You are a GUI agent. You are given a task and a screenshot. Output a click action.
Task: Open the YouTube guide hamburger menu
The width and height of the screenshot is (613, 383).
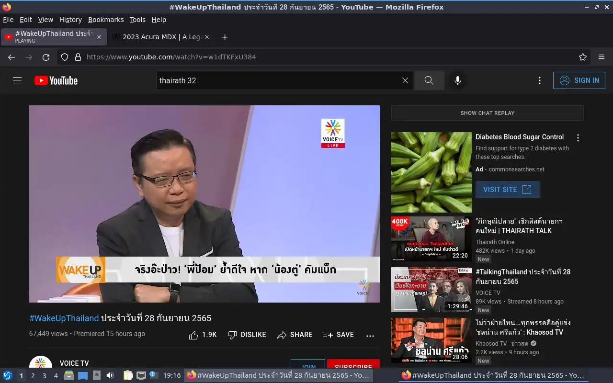17,80
